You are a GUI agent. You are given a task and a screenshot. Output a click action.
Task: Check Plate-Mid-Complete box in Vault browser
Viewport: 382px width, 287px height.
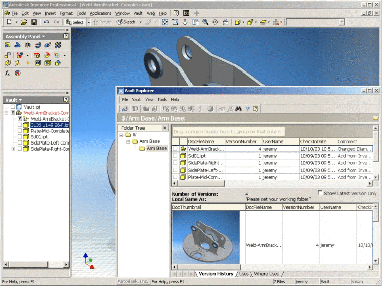(20, 131)
